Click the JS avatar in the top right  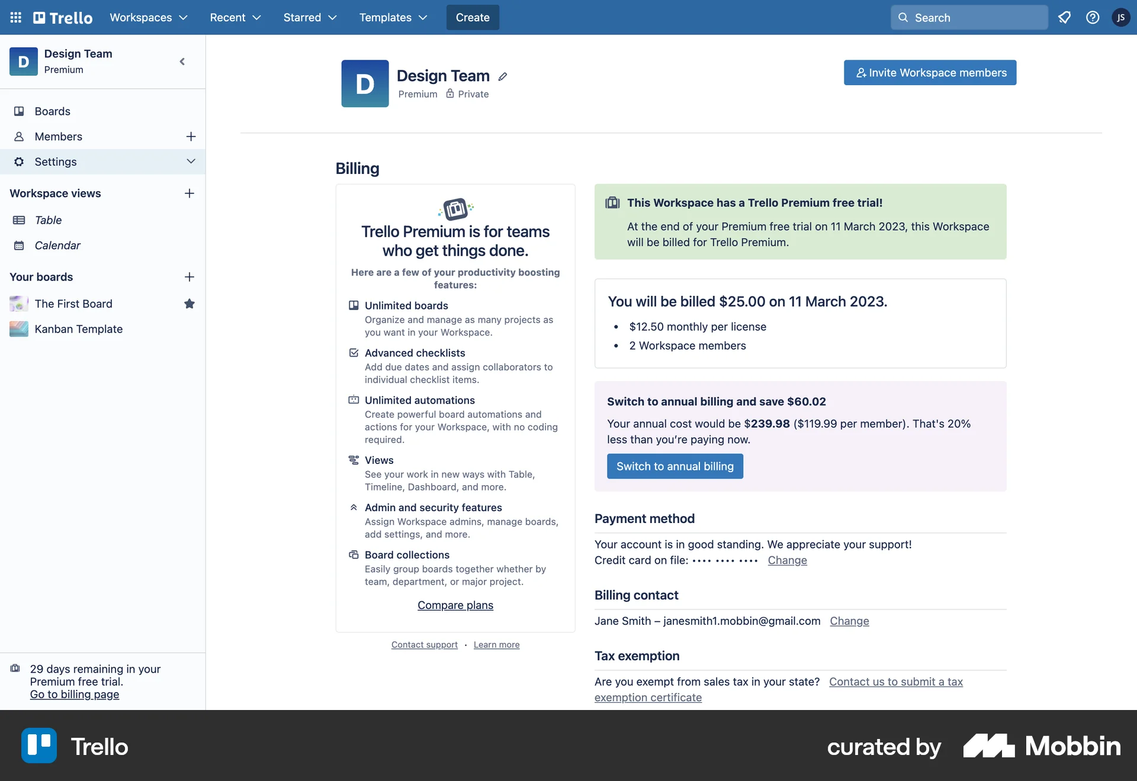pyautogui.click(x=1121, y=17)
